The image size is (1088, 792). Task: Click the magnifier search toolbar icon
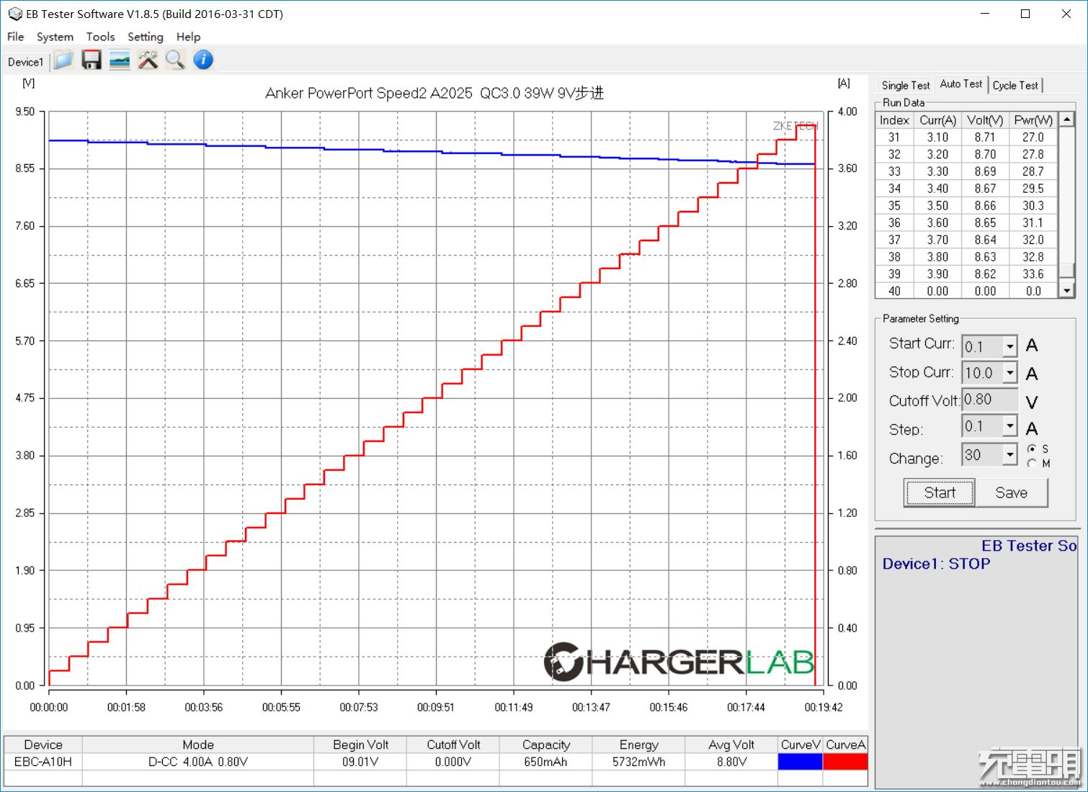coord(175,60)
